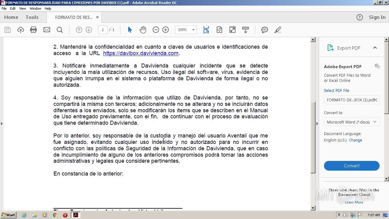Click the Learn More link
The image size is (389, 219).
tap(354, 202)
